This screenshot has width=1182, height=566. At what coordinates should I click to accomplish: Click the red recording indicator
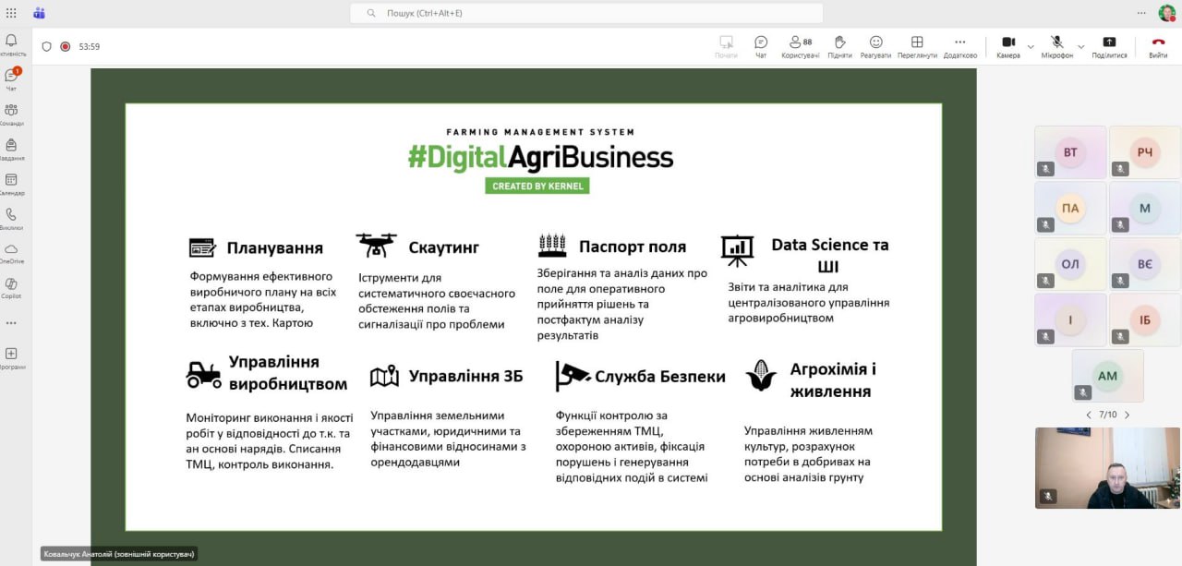[65, 46]
